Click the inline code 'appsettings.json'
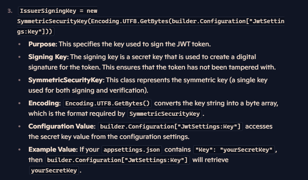 pyautogui.click(x=132, y=150)
